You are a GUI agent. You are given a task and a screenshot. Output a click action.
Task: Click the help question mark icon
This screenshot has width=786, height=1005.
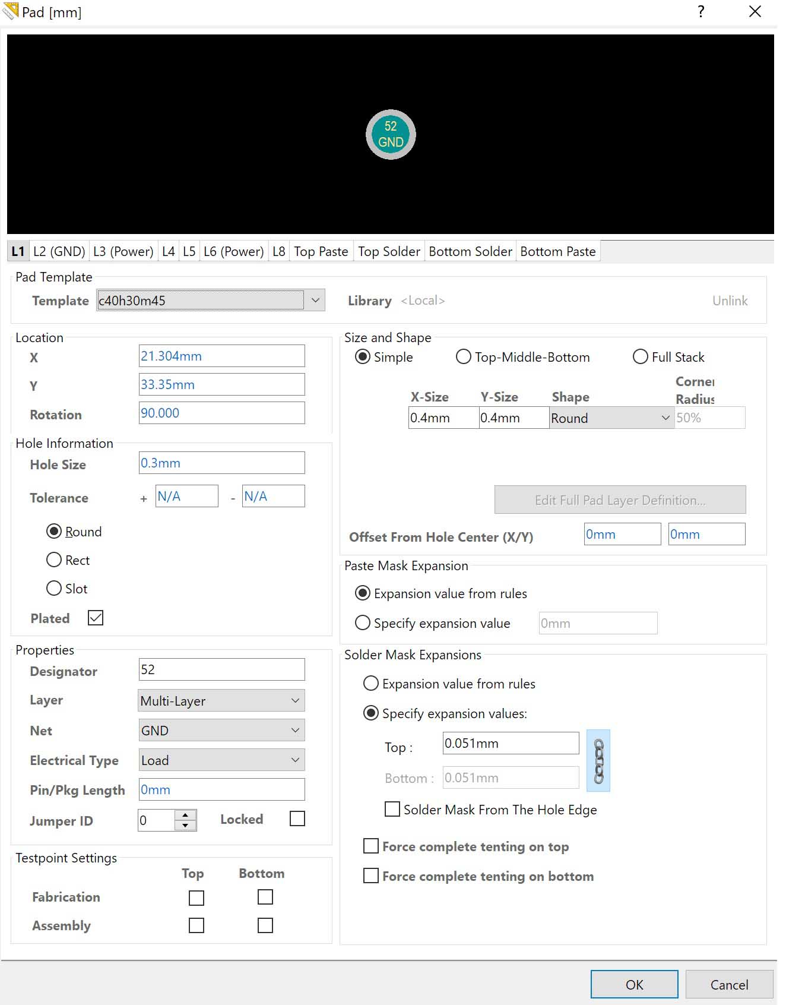coord(701,12)
